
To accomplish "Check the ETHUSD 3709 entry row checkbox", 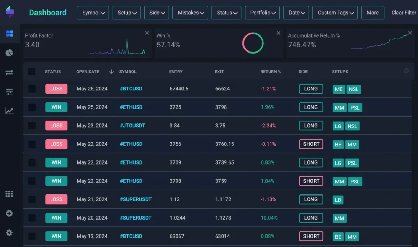I will 32,162.
